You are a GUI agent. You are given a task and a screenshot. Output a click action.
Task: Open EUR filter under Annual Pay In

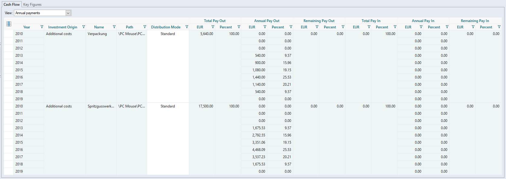421,27
